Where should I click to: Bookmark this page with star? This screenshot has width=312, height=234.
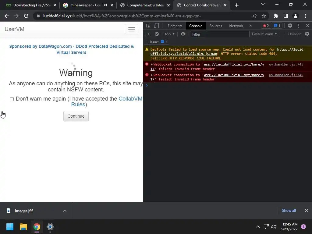(264, 16)
